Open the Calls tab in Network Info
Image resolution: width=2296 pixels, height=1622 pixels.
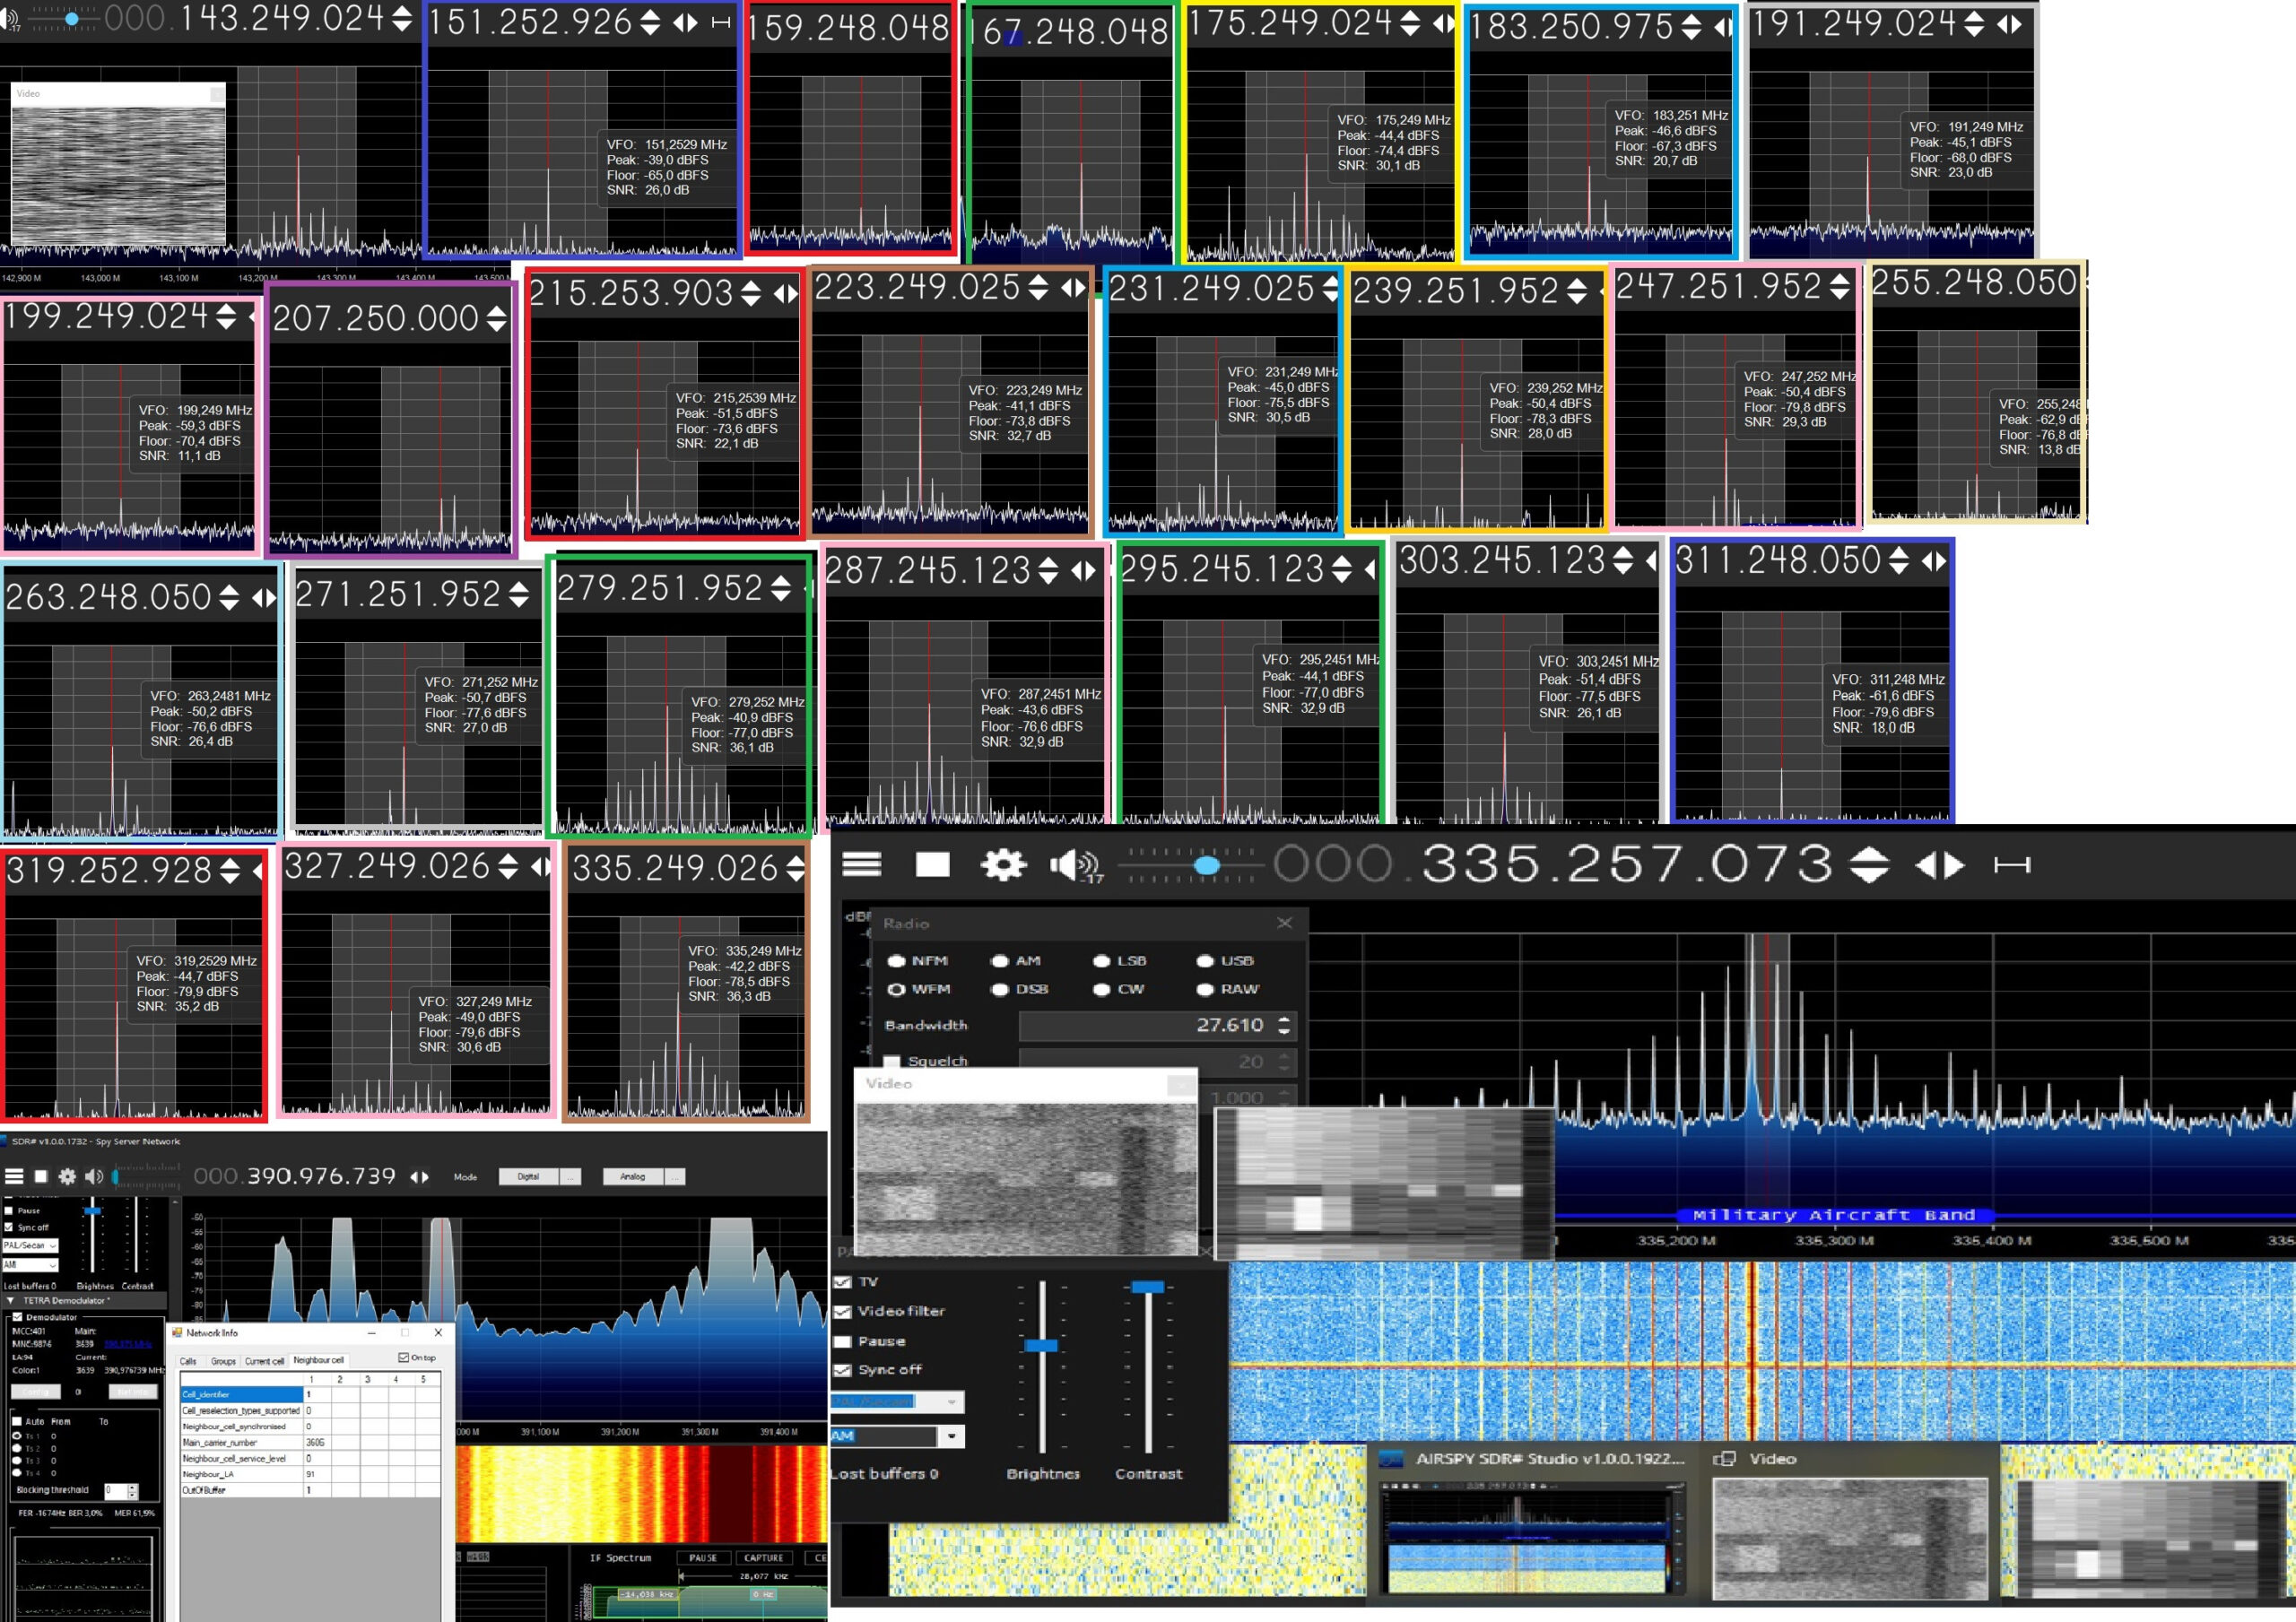point(188,1361)
